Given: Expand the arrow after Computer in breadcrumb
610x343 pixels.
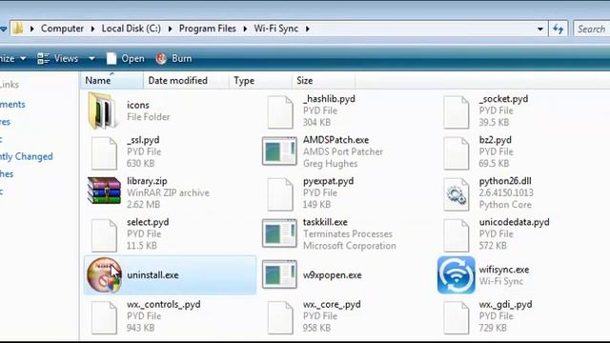Looking at the screenshot, I should click(92, 29).
